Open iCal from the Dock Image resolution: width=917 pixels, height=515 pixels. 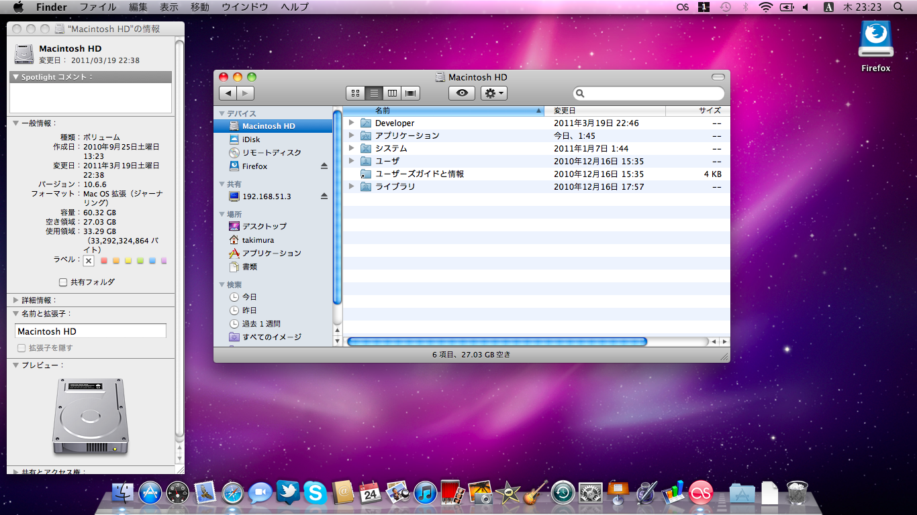click(370, 493)
